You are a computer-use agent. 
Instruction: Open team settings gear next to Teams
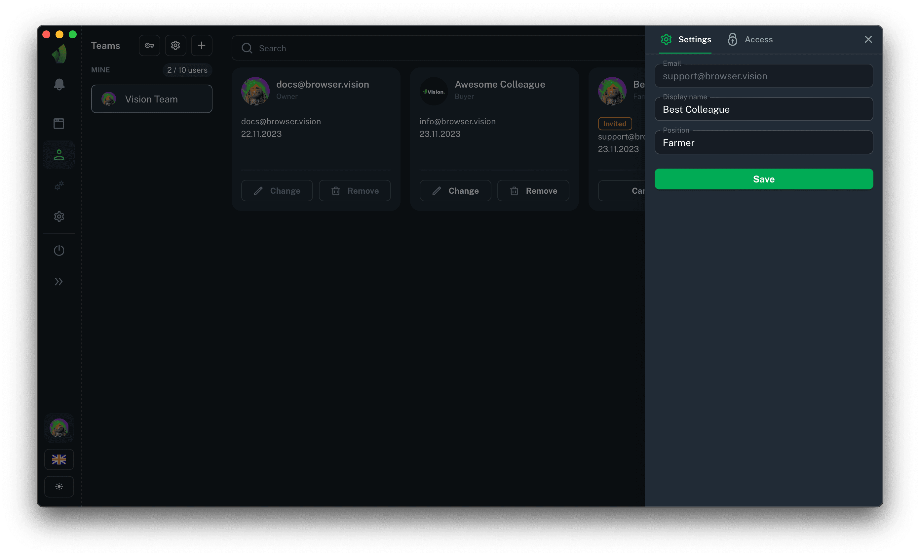[175, 46]
